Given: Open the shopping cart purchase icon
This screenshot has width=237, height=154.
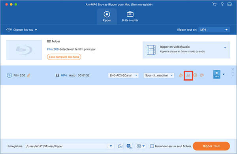Looking at the screenshot, I should pos(214,4).
